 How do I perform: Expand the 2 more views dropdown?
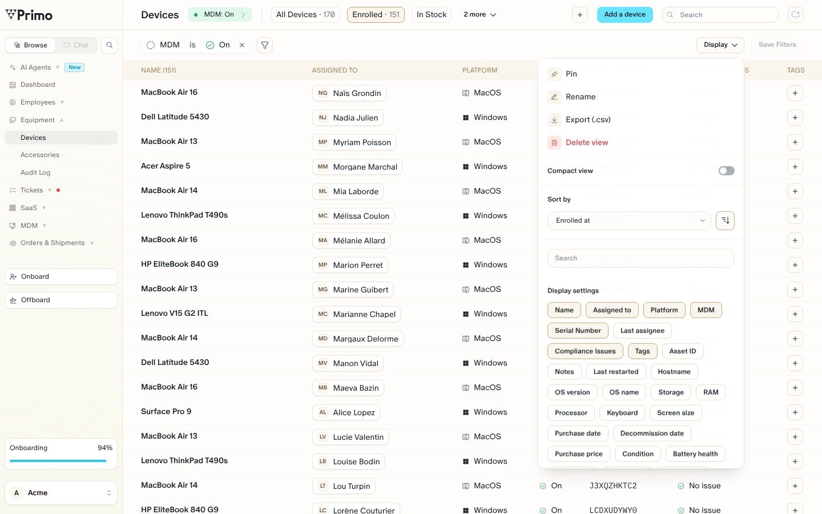pyautogui.click(x=479, y=15)
